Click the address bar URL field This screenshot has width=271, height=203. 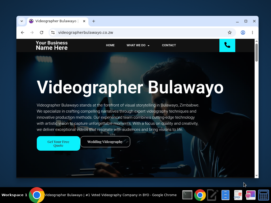coord(142,33)
